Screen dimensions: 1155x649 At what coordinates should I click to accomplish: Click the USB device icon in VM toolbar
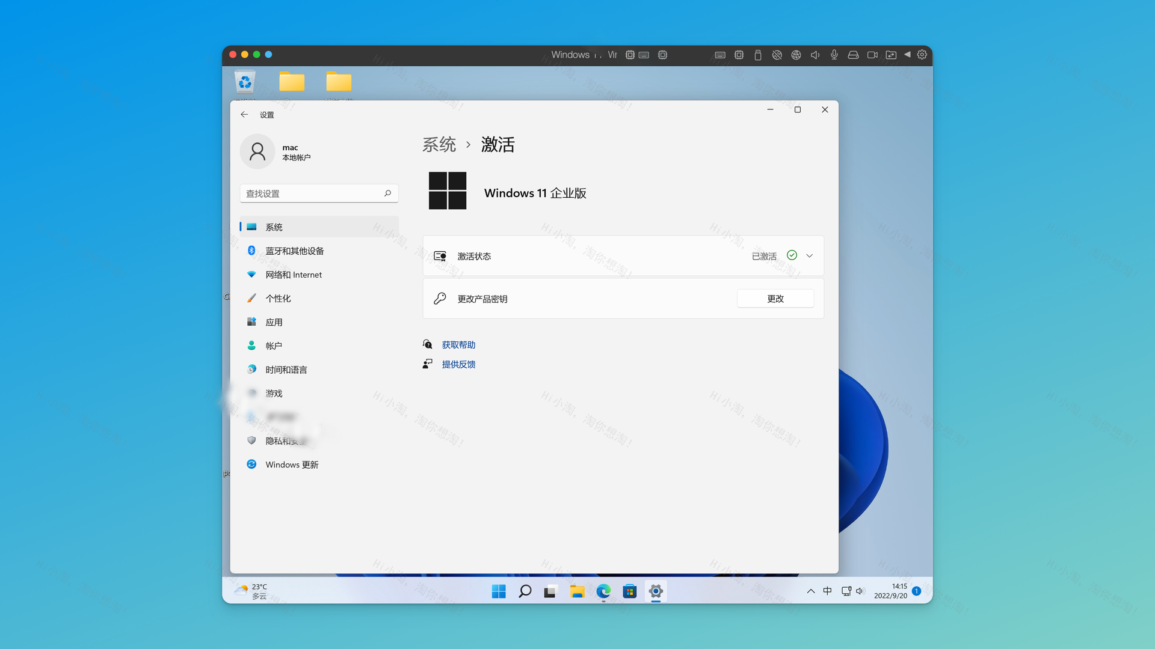758,55
